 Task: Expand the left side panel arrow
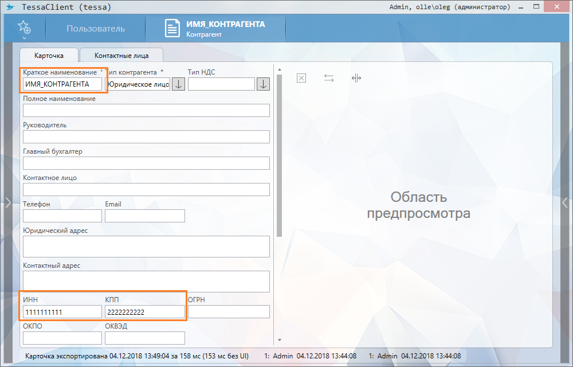pos(8,202)
